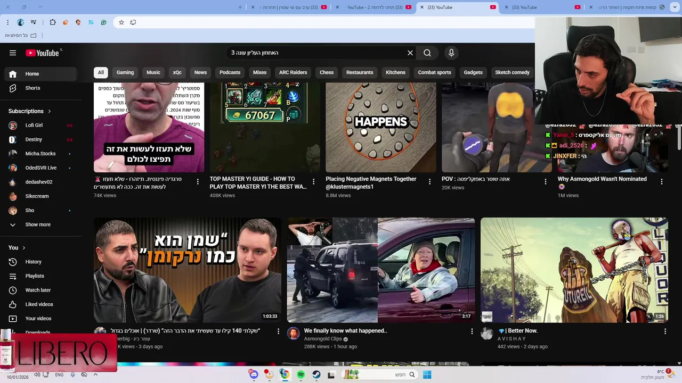Image resolution: width=682 pixels, height=383 pixels.
Task: Open the Asmongold Clips channel avatar
Action: [x=293, y=334]
